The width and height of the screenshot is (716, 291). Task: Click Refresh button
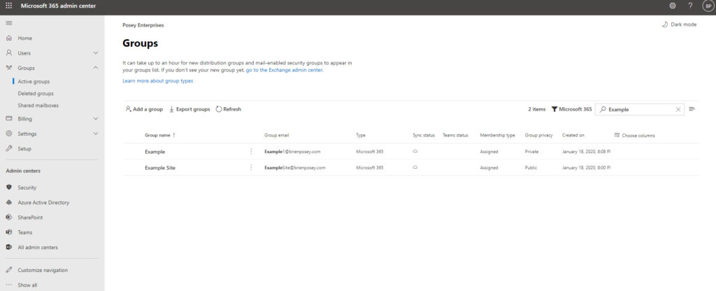point(229,109)
